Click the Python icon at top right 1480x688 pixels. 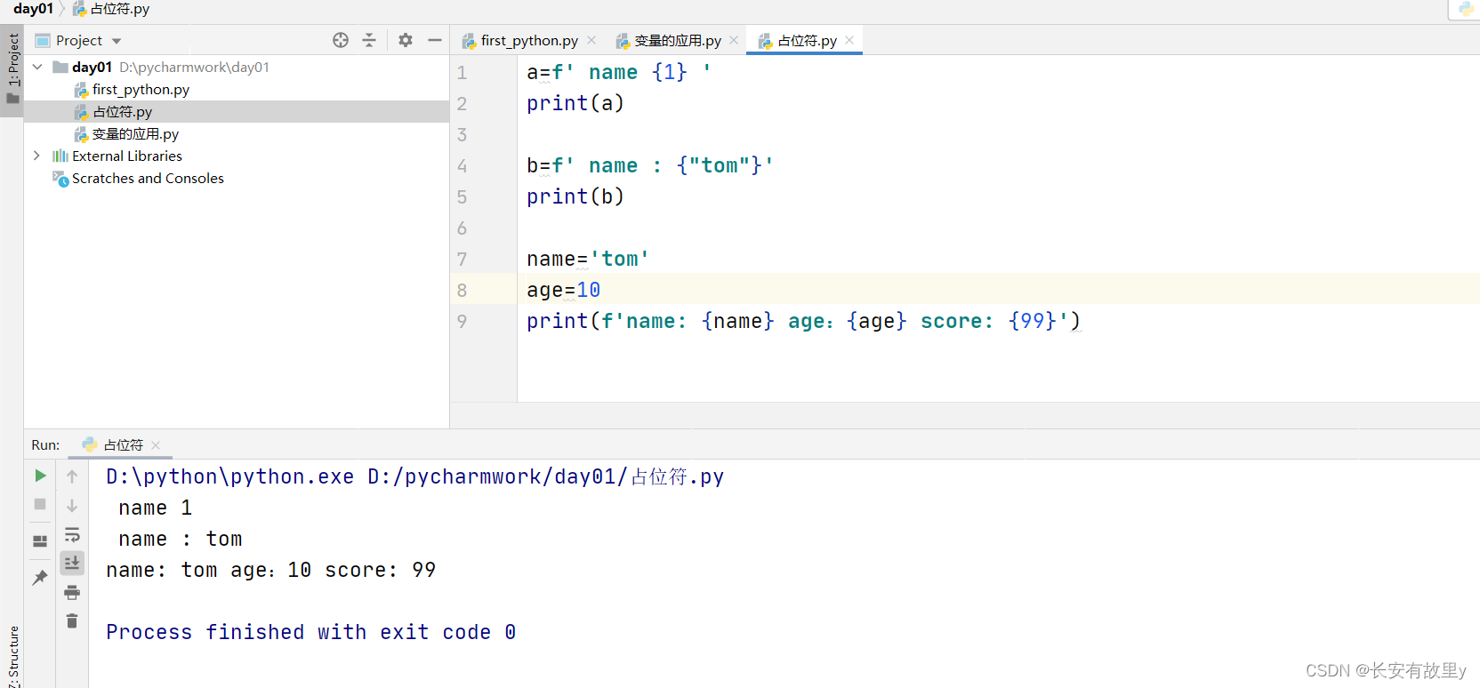(1466, 10)
